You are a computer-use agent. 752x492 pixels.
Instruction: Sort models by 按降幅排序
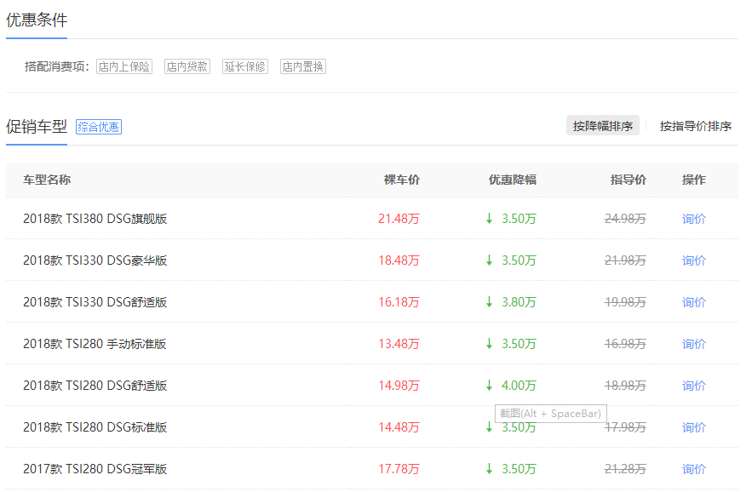[x=602, y=126]
